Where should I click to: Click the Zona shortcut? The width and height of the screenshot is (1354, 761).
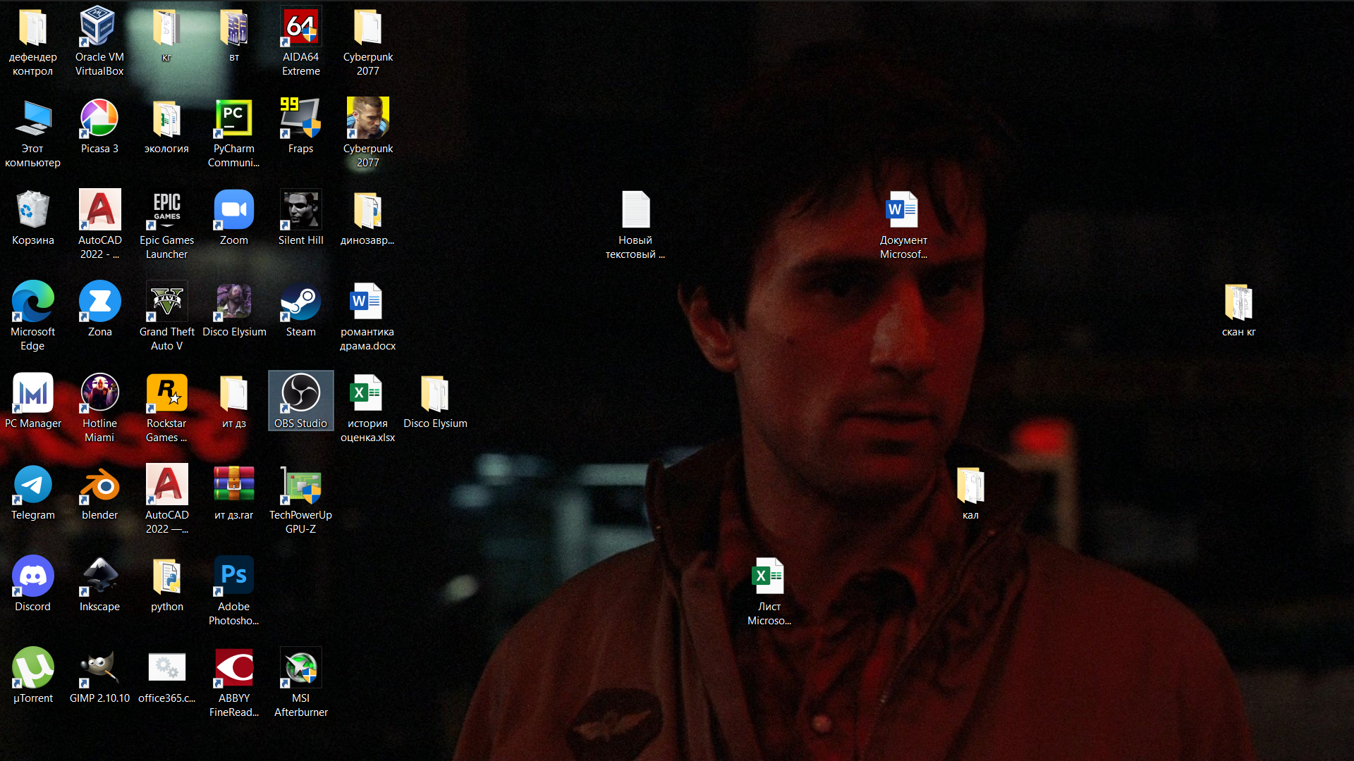(99, 309)
